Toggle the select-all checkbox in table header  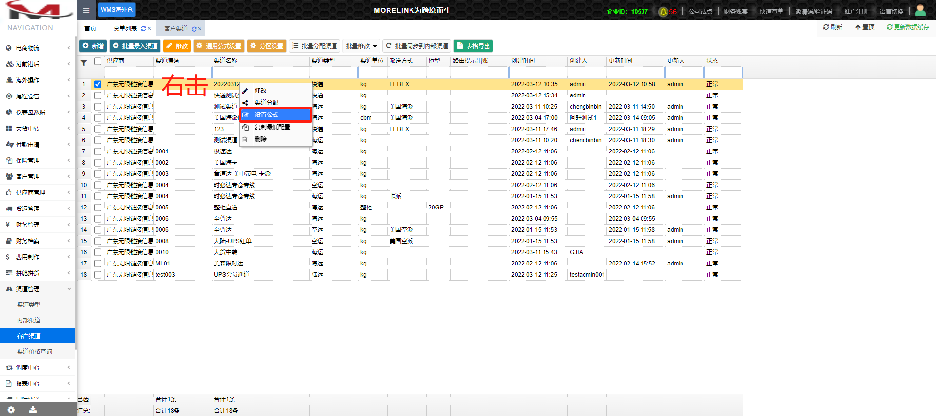(x=97, y=61)
